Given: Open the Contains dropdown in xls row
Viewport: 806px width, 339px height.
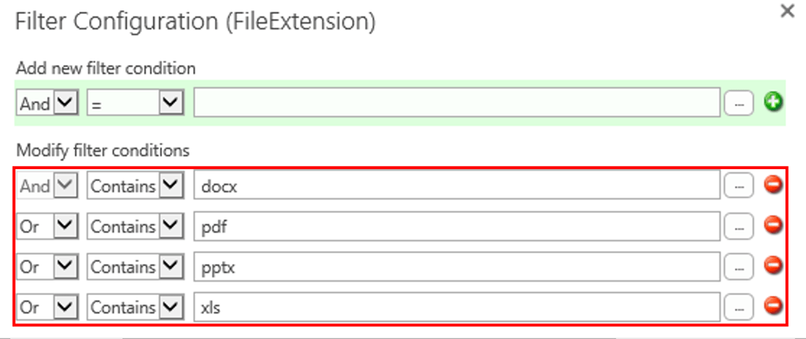Looking at the screenshot, I should [135, 308].
